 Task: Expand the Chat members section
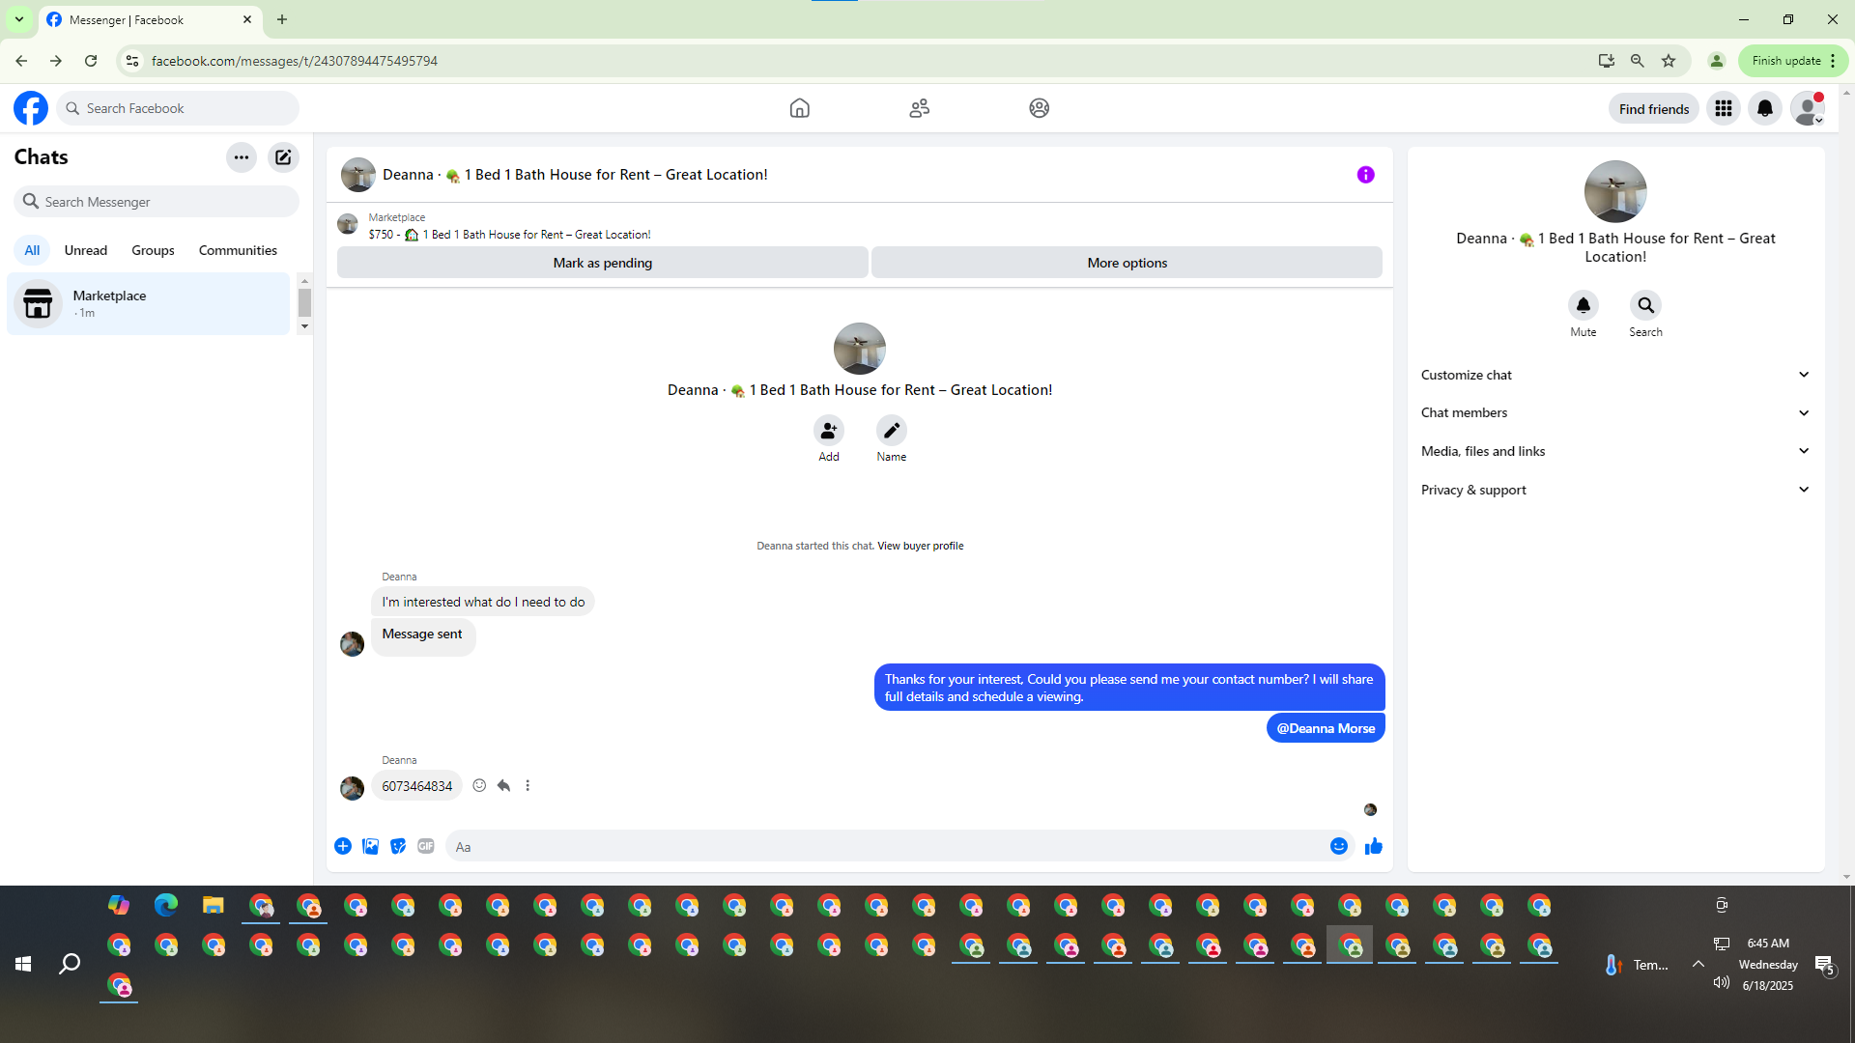[x=1615, y=413]
